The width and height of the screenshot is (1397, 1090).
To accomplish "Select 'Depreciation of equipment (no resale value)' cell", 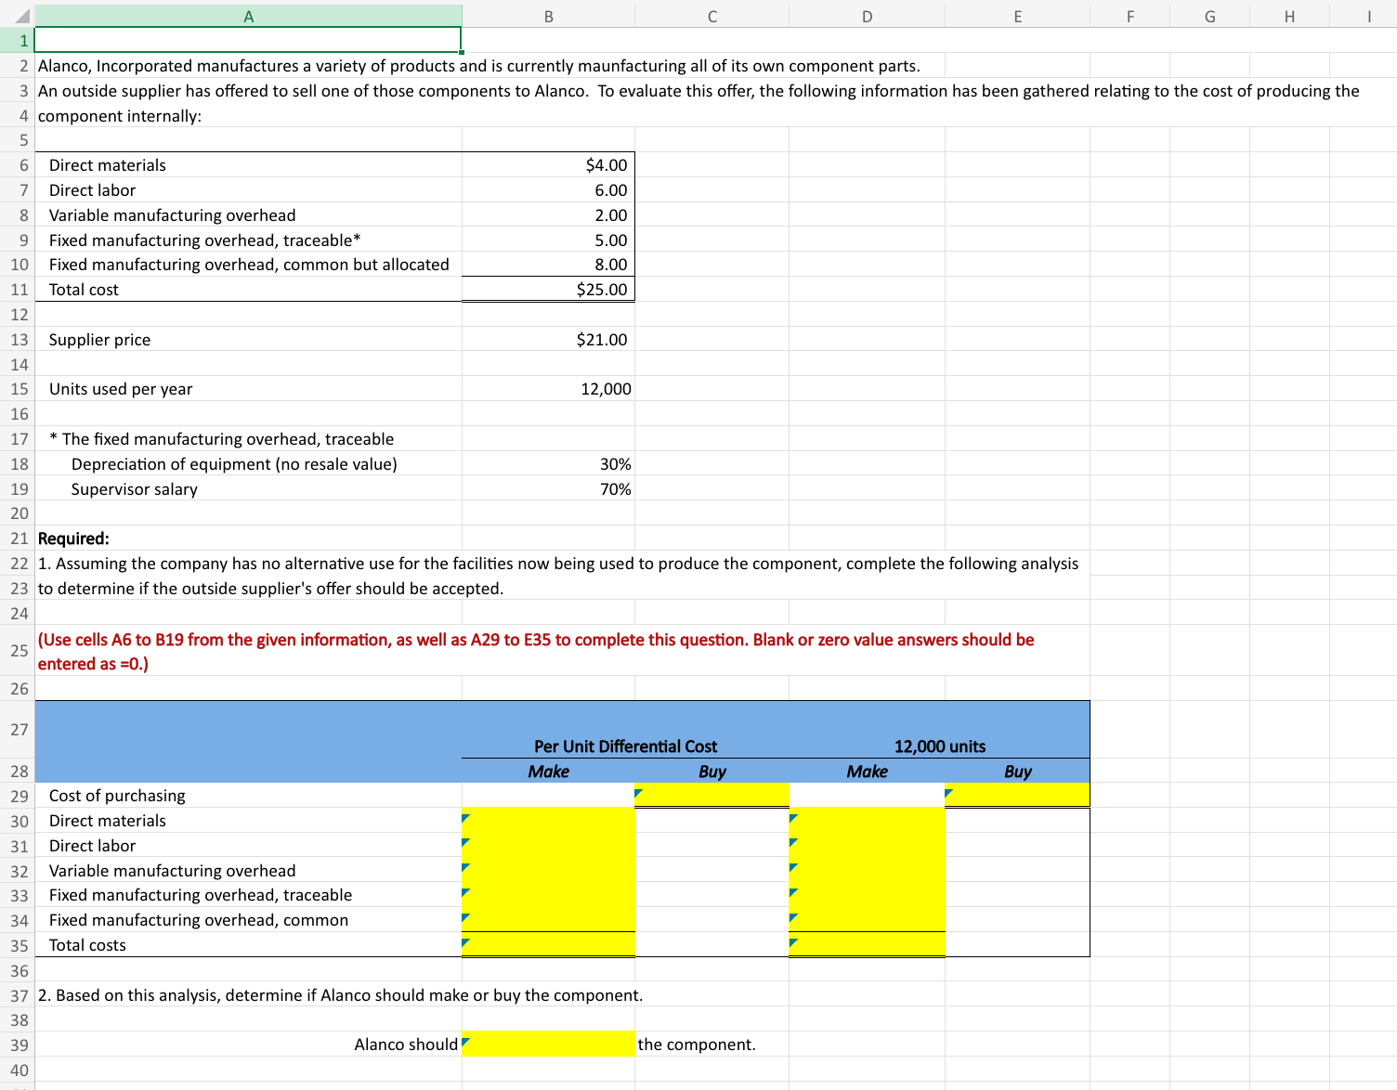I will click(x=248, y=464).
